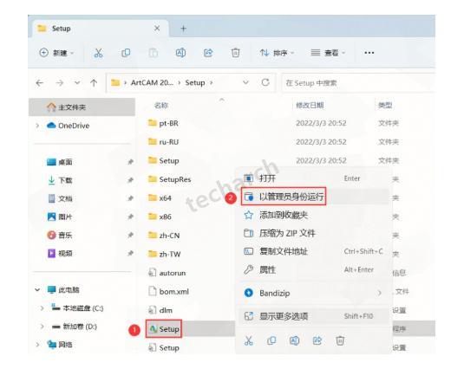Click the Cut icon in context menu
Image resolution: width=464 pixels, height=369 pixels.
coord(249,341)
